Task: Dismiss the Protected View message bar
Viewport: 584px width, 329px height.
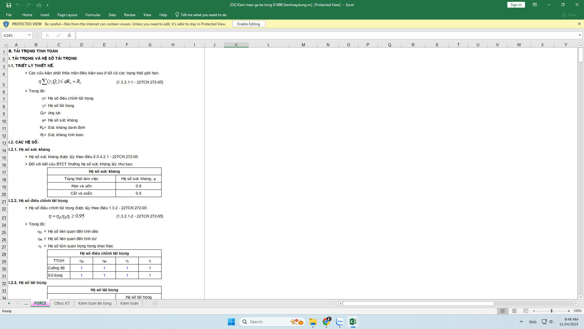Action: pos(579,24)
